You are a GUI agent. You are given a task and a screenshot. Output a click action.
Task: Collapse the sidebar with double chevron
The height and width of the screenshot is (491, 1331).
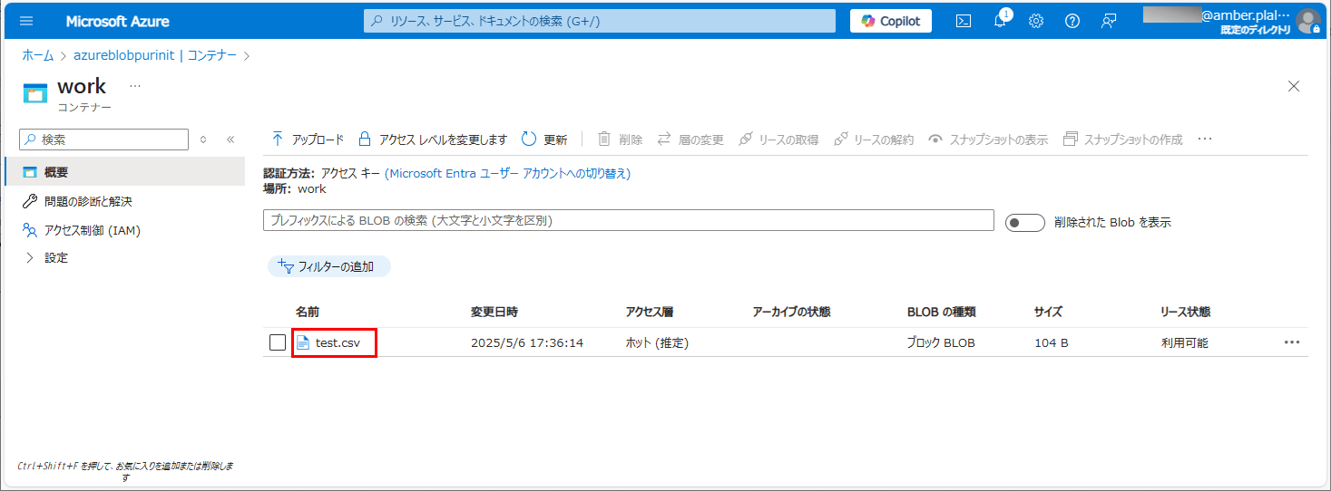[230, 140]
